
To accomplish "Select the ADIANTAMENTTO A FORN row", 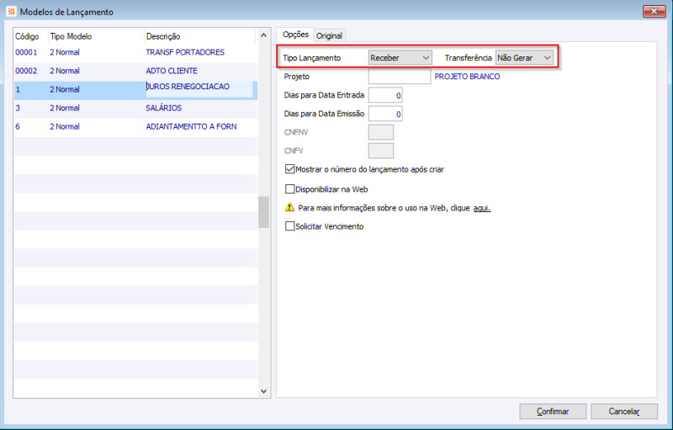I will tap(135, 126).
